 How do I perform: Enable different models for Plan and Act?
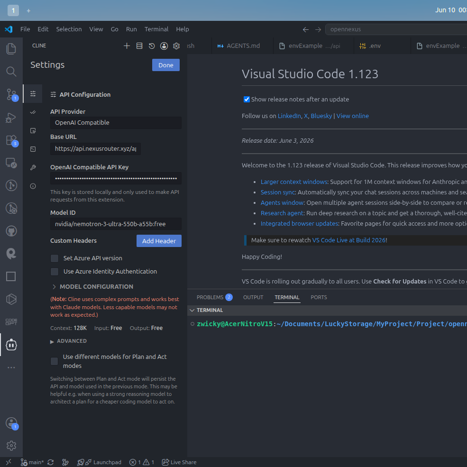point(55,361)
